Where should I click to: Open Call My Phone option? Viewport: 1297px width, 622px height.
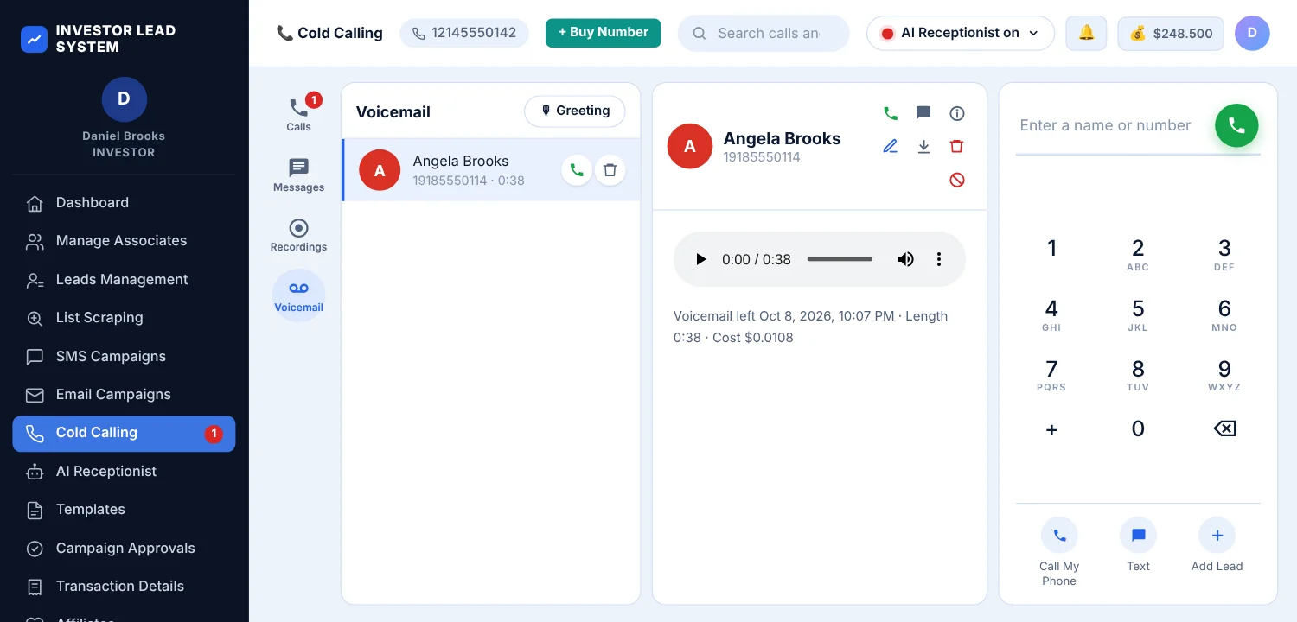pyautogui.click(x=1059, y=552)
